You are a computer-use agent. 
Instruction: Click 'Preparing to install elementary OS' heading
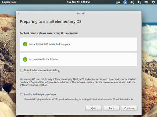pyautogui.click(x=51, y=22)
